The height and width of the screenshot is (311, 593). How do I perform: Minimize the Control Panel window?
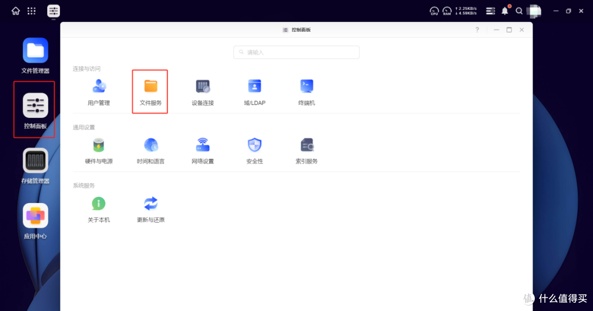point(496,30)
